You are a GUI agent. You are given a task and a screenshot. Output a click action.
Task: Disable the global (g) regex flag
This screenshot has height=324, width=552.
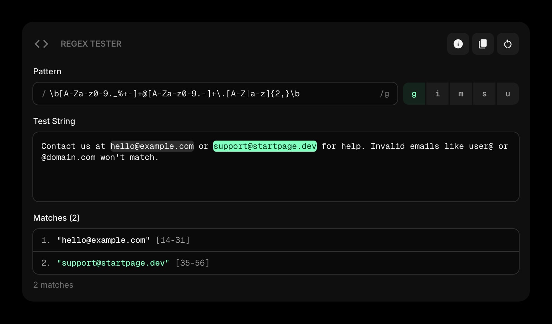pos(414,93)
